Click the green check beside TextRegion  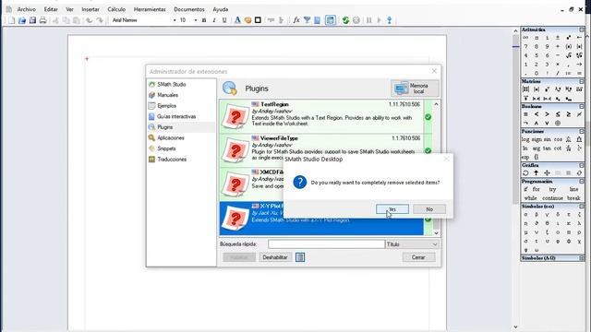428,117
